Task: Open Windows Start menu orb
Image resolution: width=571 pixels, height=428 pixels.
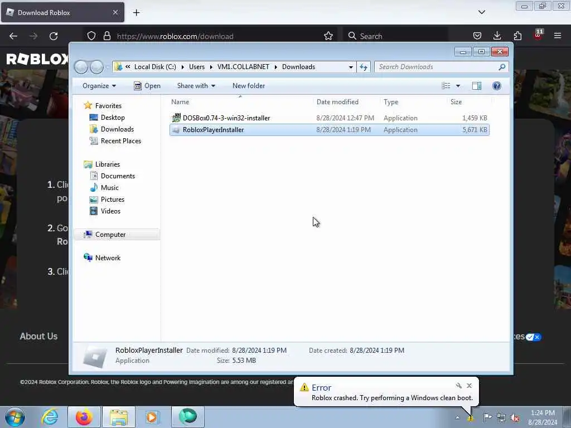Action: (x=15, y=417)
